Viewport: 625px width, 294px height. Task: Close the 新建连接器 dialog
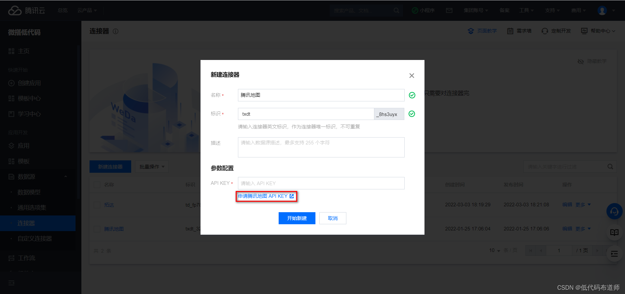412,76
